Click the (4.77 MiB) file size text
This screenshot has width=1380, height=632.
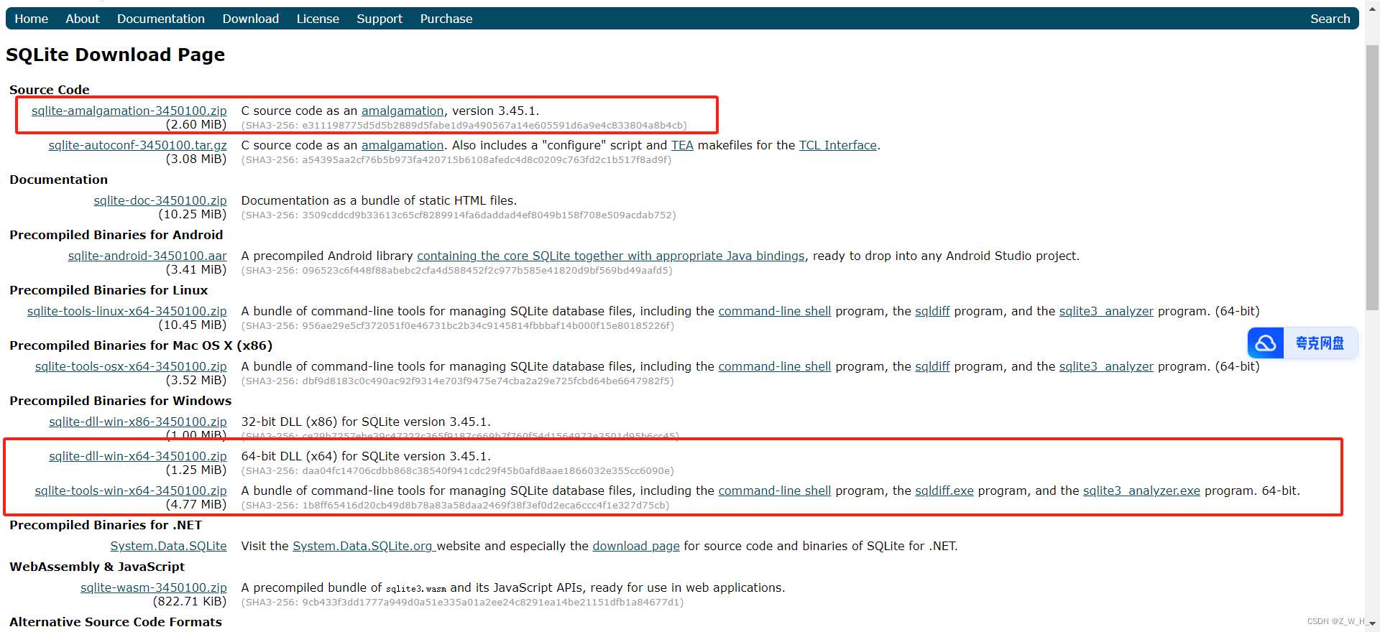196,504
